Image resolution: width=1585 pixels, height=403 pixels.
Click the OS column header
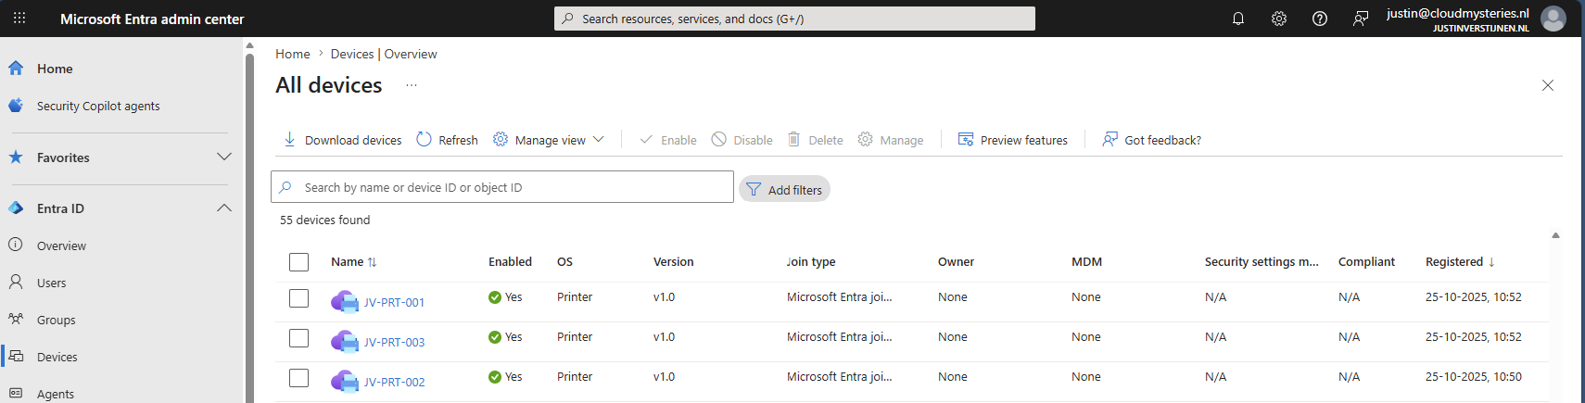tap(564, 262)
